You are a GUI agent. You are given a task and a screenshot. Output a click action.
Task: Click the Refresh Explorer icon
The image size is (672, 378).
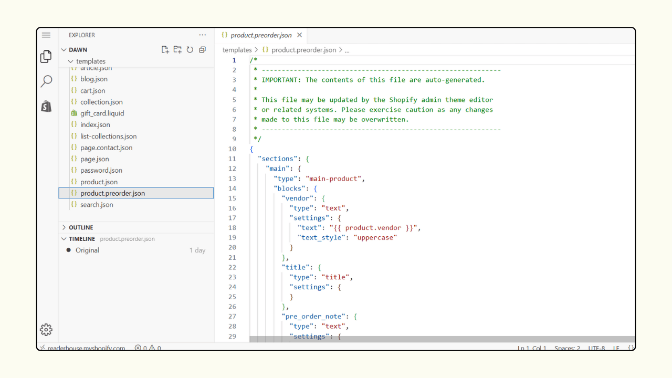(190, 50)
